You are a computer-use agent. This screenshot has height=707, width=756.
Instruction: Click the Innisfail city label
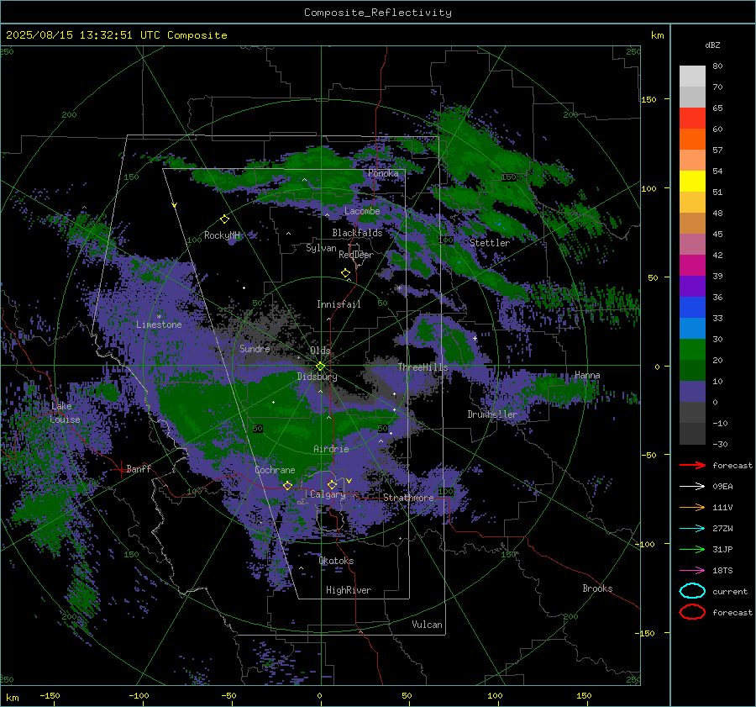339,304
